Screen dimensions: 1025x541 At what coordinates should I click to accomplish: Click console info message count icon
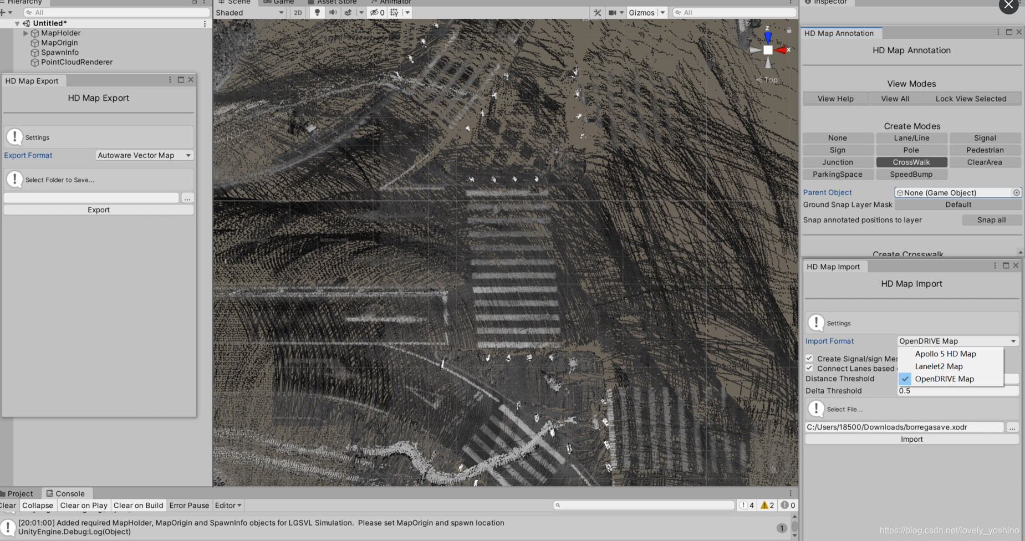(746, 505)
